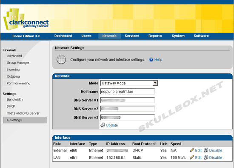Screen dimensions: 234x168
Task: Open the Users menu
Action: (86, 36)
